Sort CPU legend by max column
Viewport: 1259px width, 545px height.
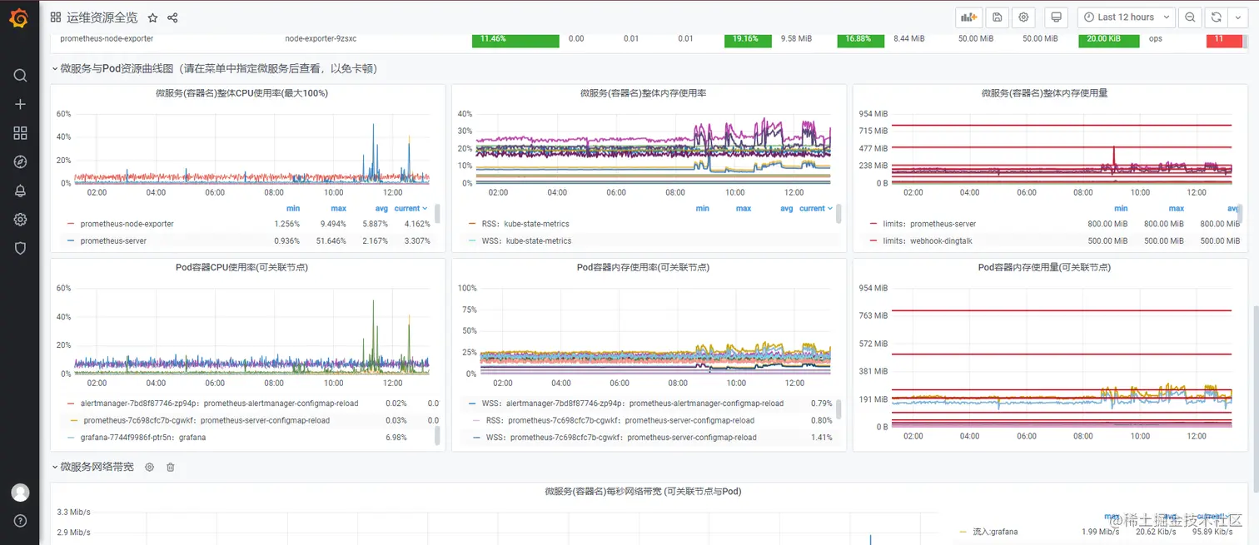point(338,209)
